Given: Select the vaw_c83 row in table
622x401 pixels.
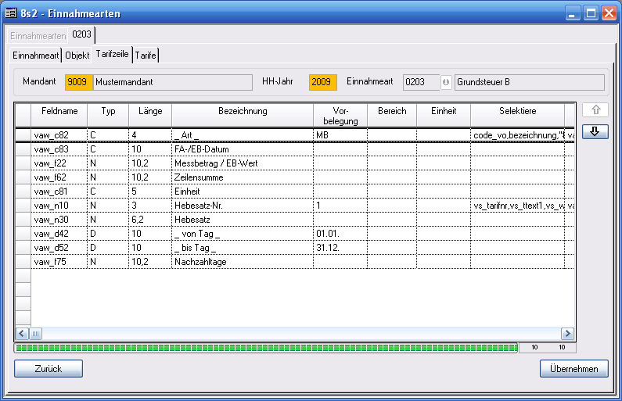Looking at the screenshot, I should [x=59, y=149].
